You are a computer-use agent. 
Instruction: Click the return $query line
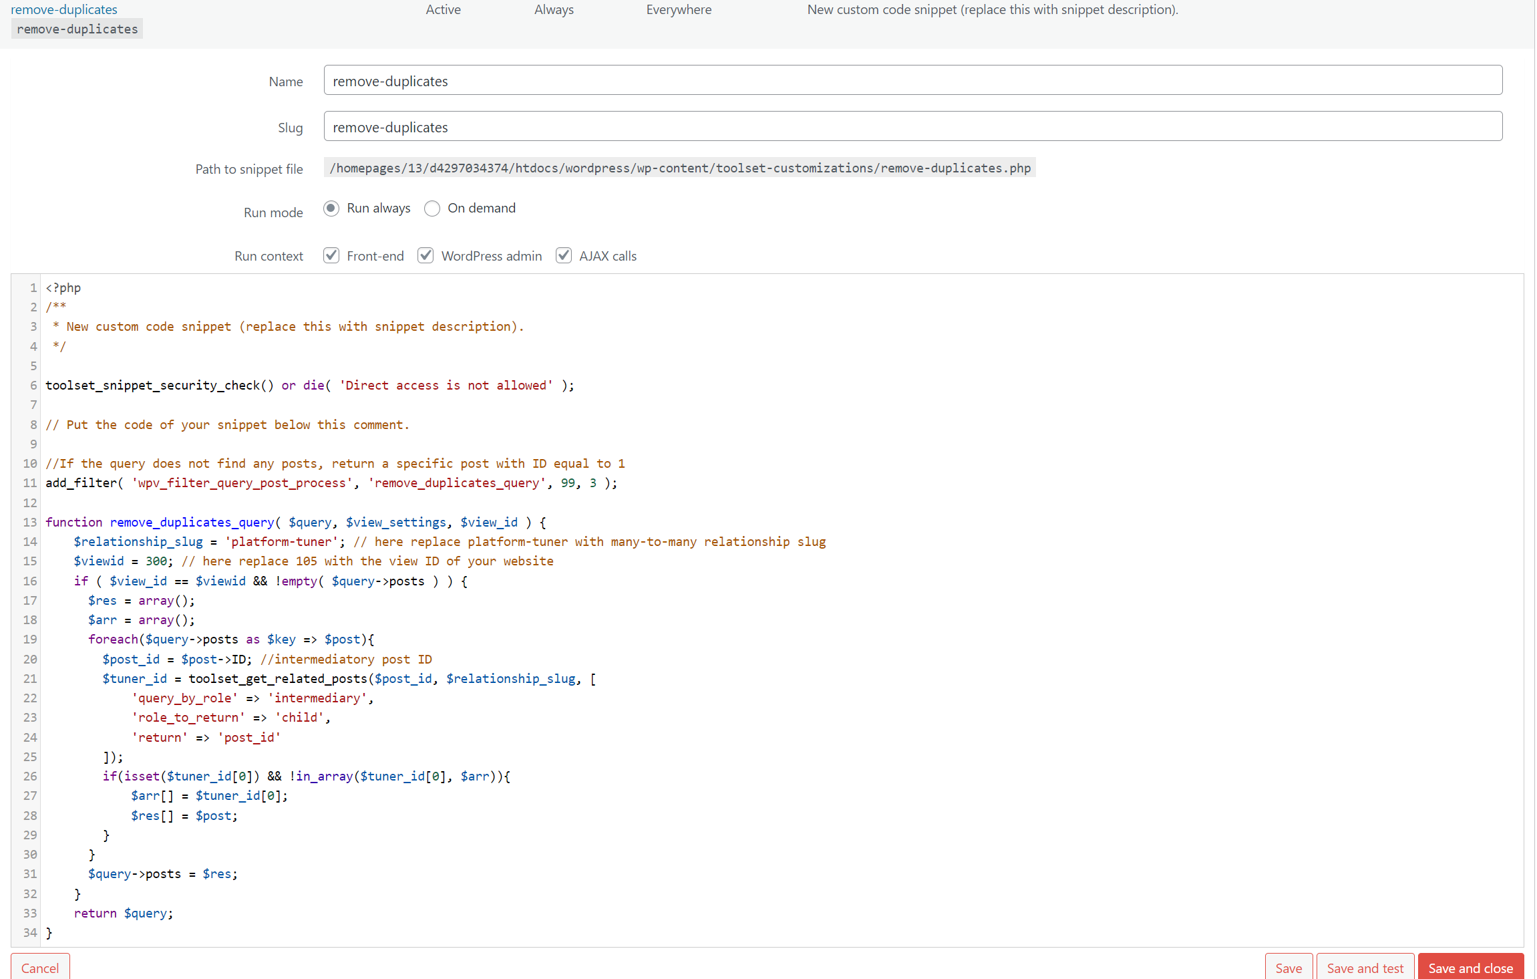[x=124, y=914]
